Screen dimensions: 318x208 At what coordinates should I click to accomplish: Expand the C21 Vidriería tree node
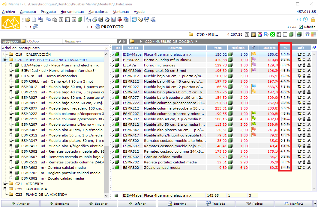coord(5,183)
